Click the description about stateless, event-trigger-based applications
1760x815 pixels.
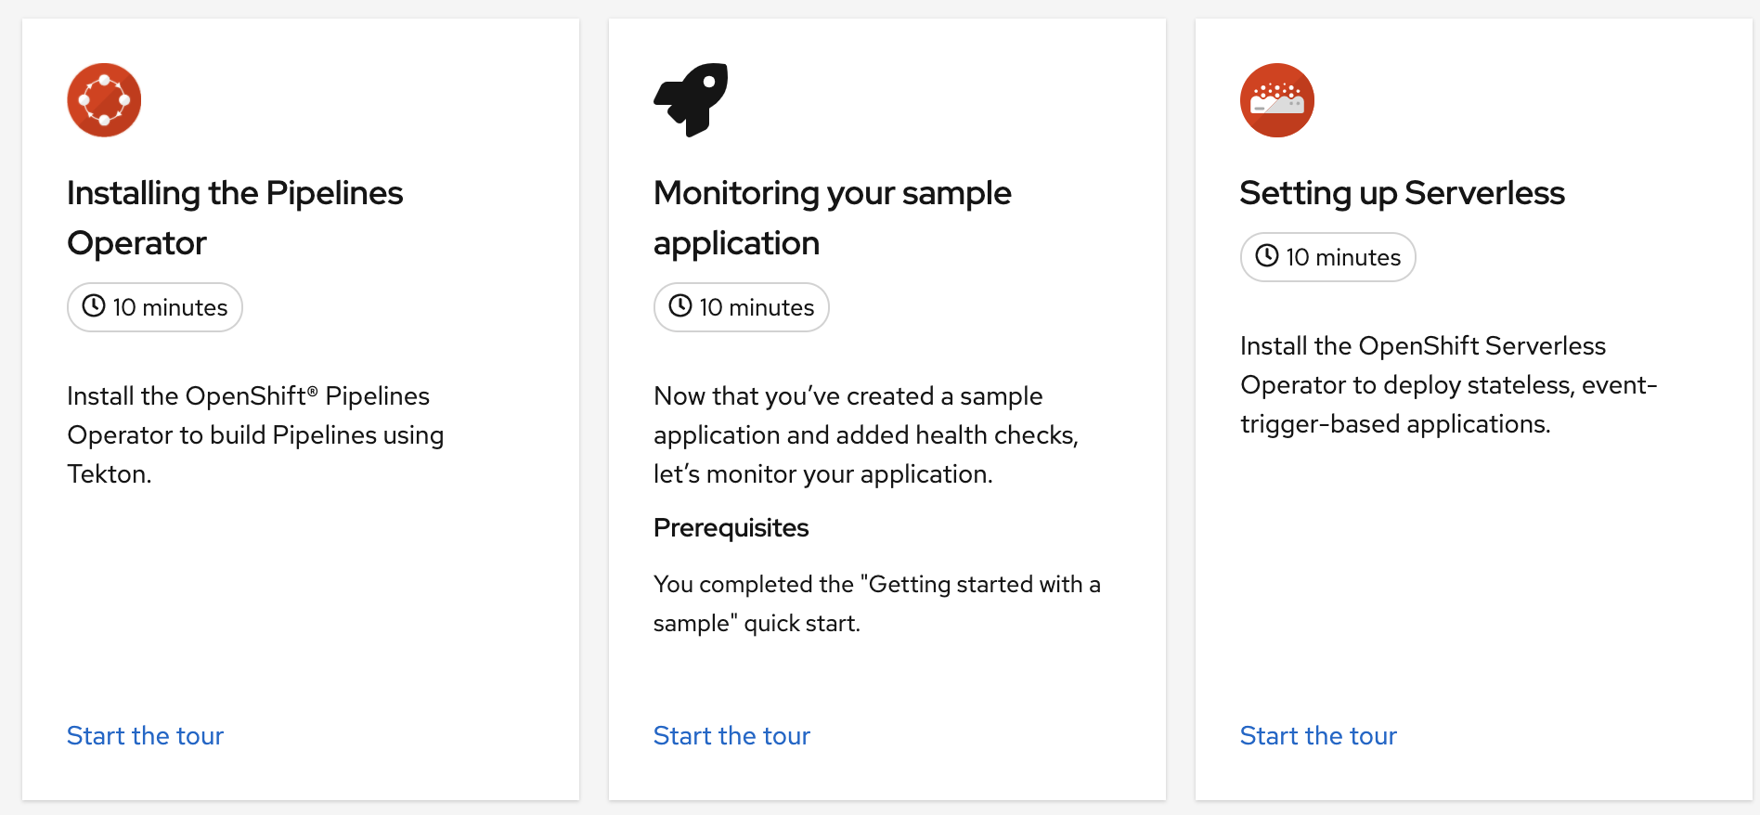(1448, 384)
